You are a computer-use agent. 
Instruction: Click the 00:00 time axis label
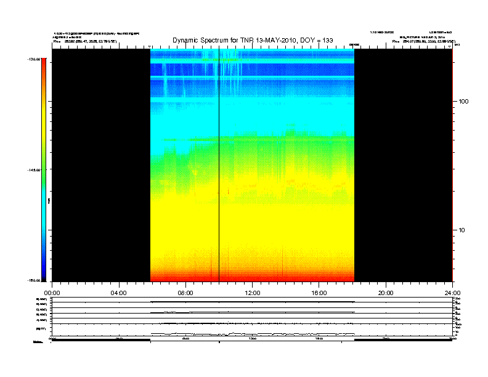tap(52, 293)
